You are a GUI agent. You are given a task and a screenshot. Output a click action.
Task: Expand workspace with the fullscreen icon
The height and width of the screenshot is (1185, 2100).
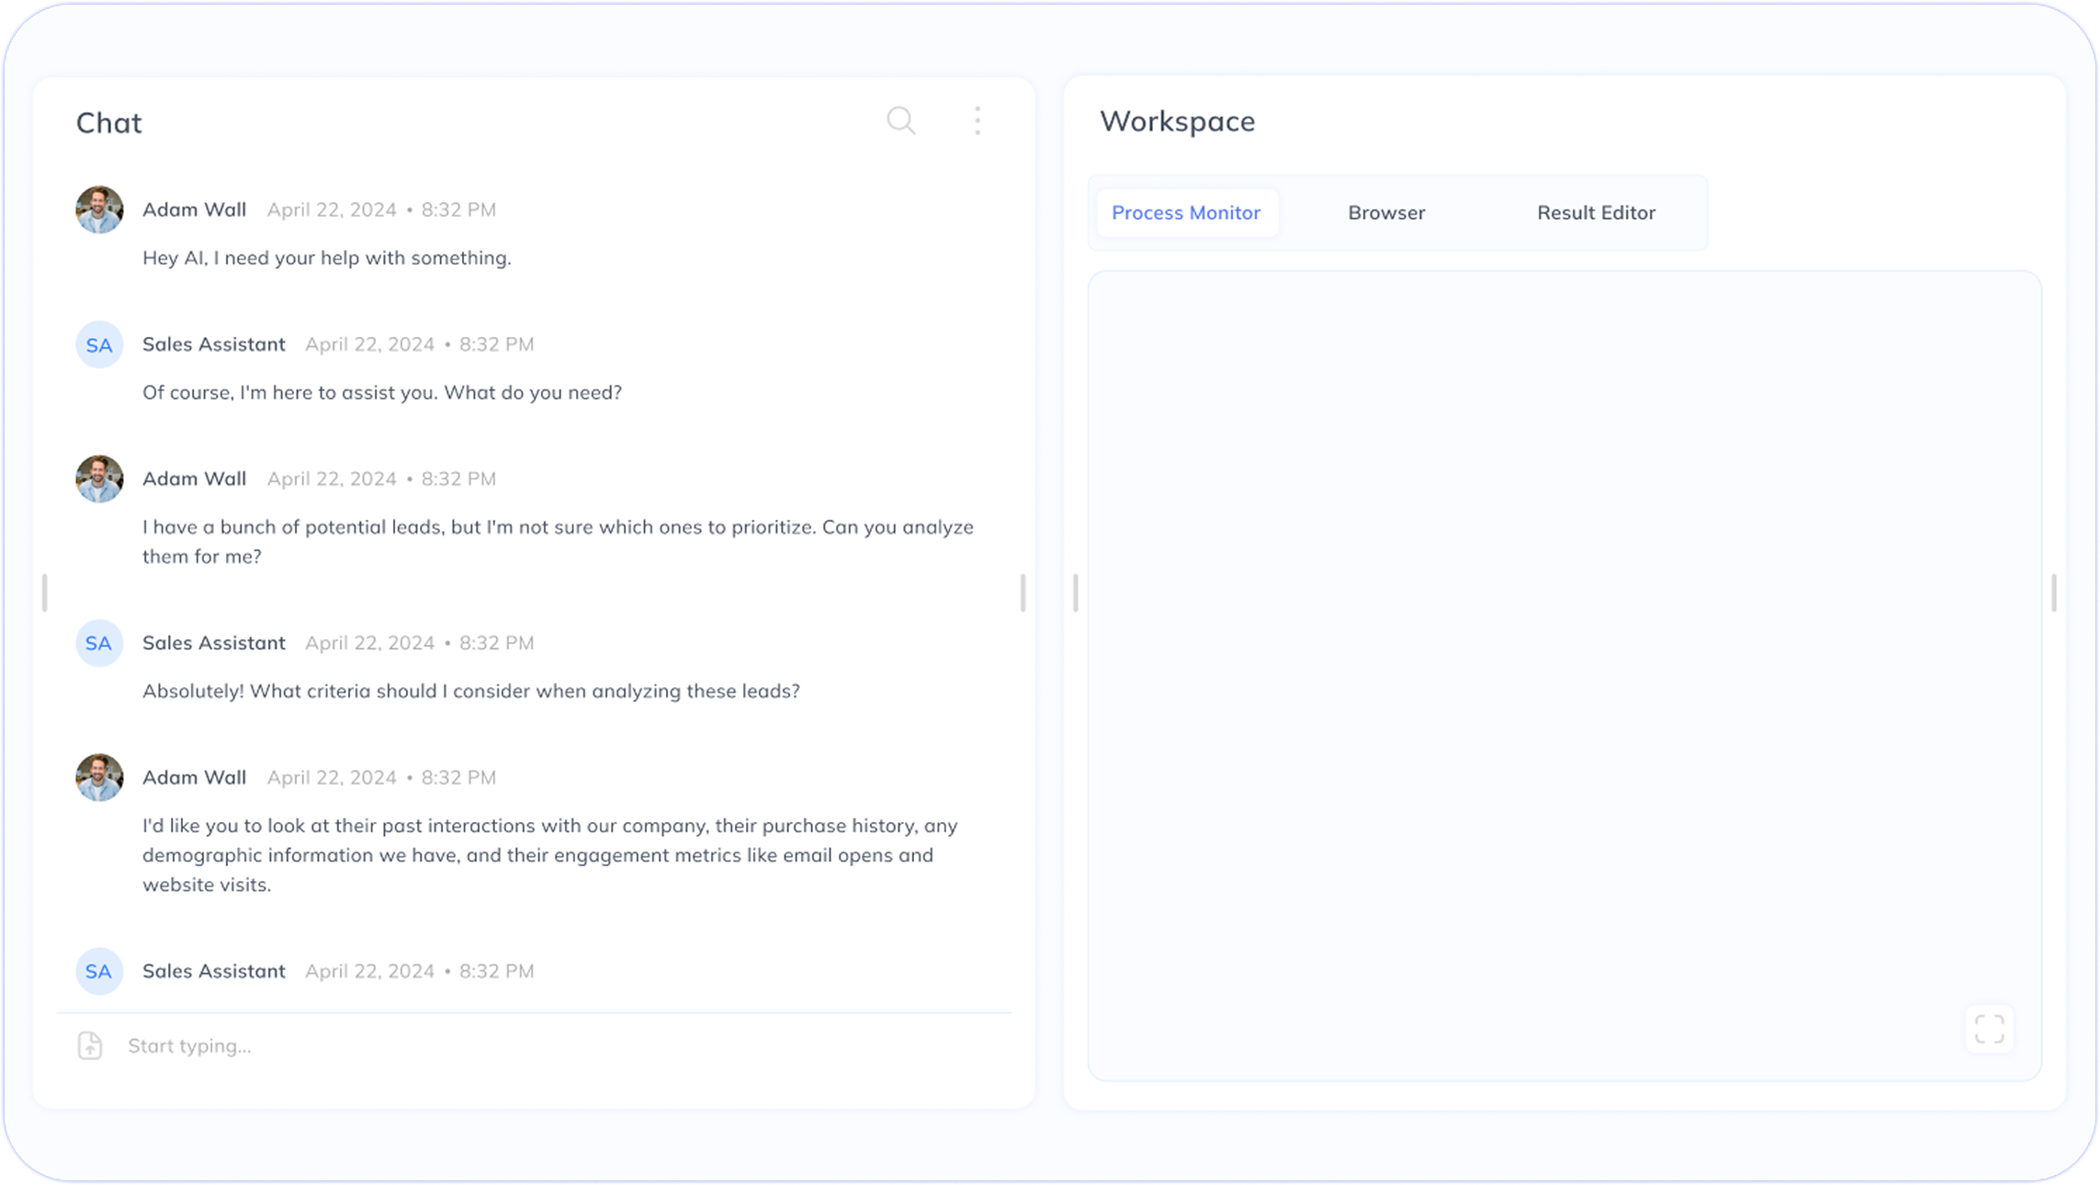(1990, 1029)
